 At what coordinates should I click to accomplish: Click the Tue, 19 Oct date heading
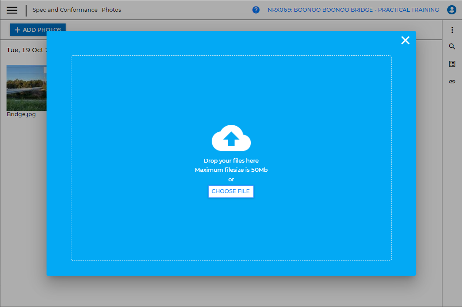(25, 50)
